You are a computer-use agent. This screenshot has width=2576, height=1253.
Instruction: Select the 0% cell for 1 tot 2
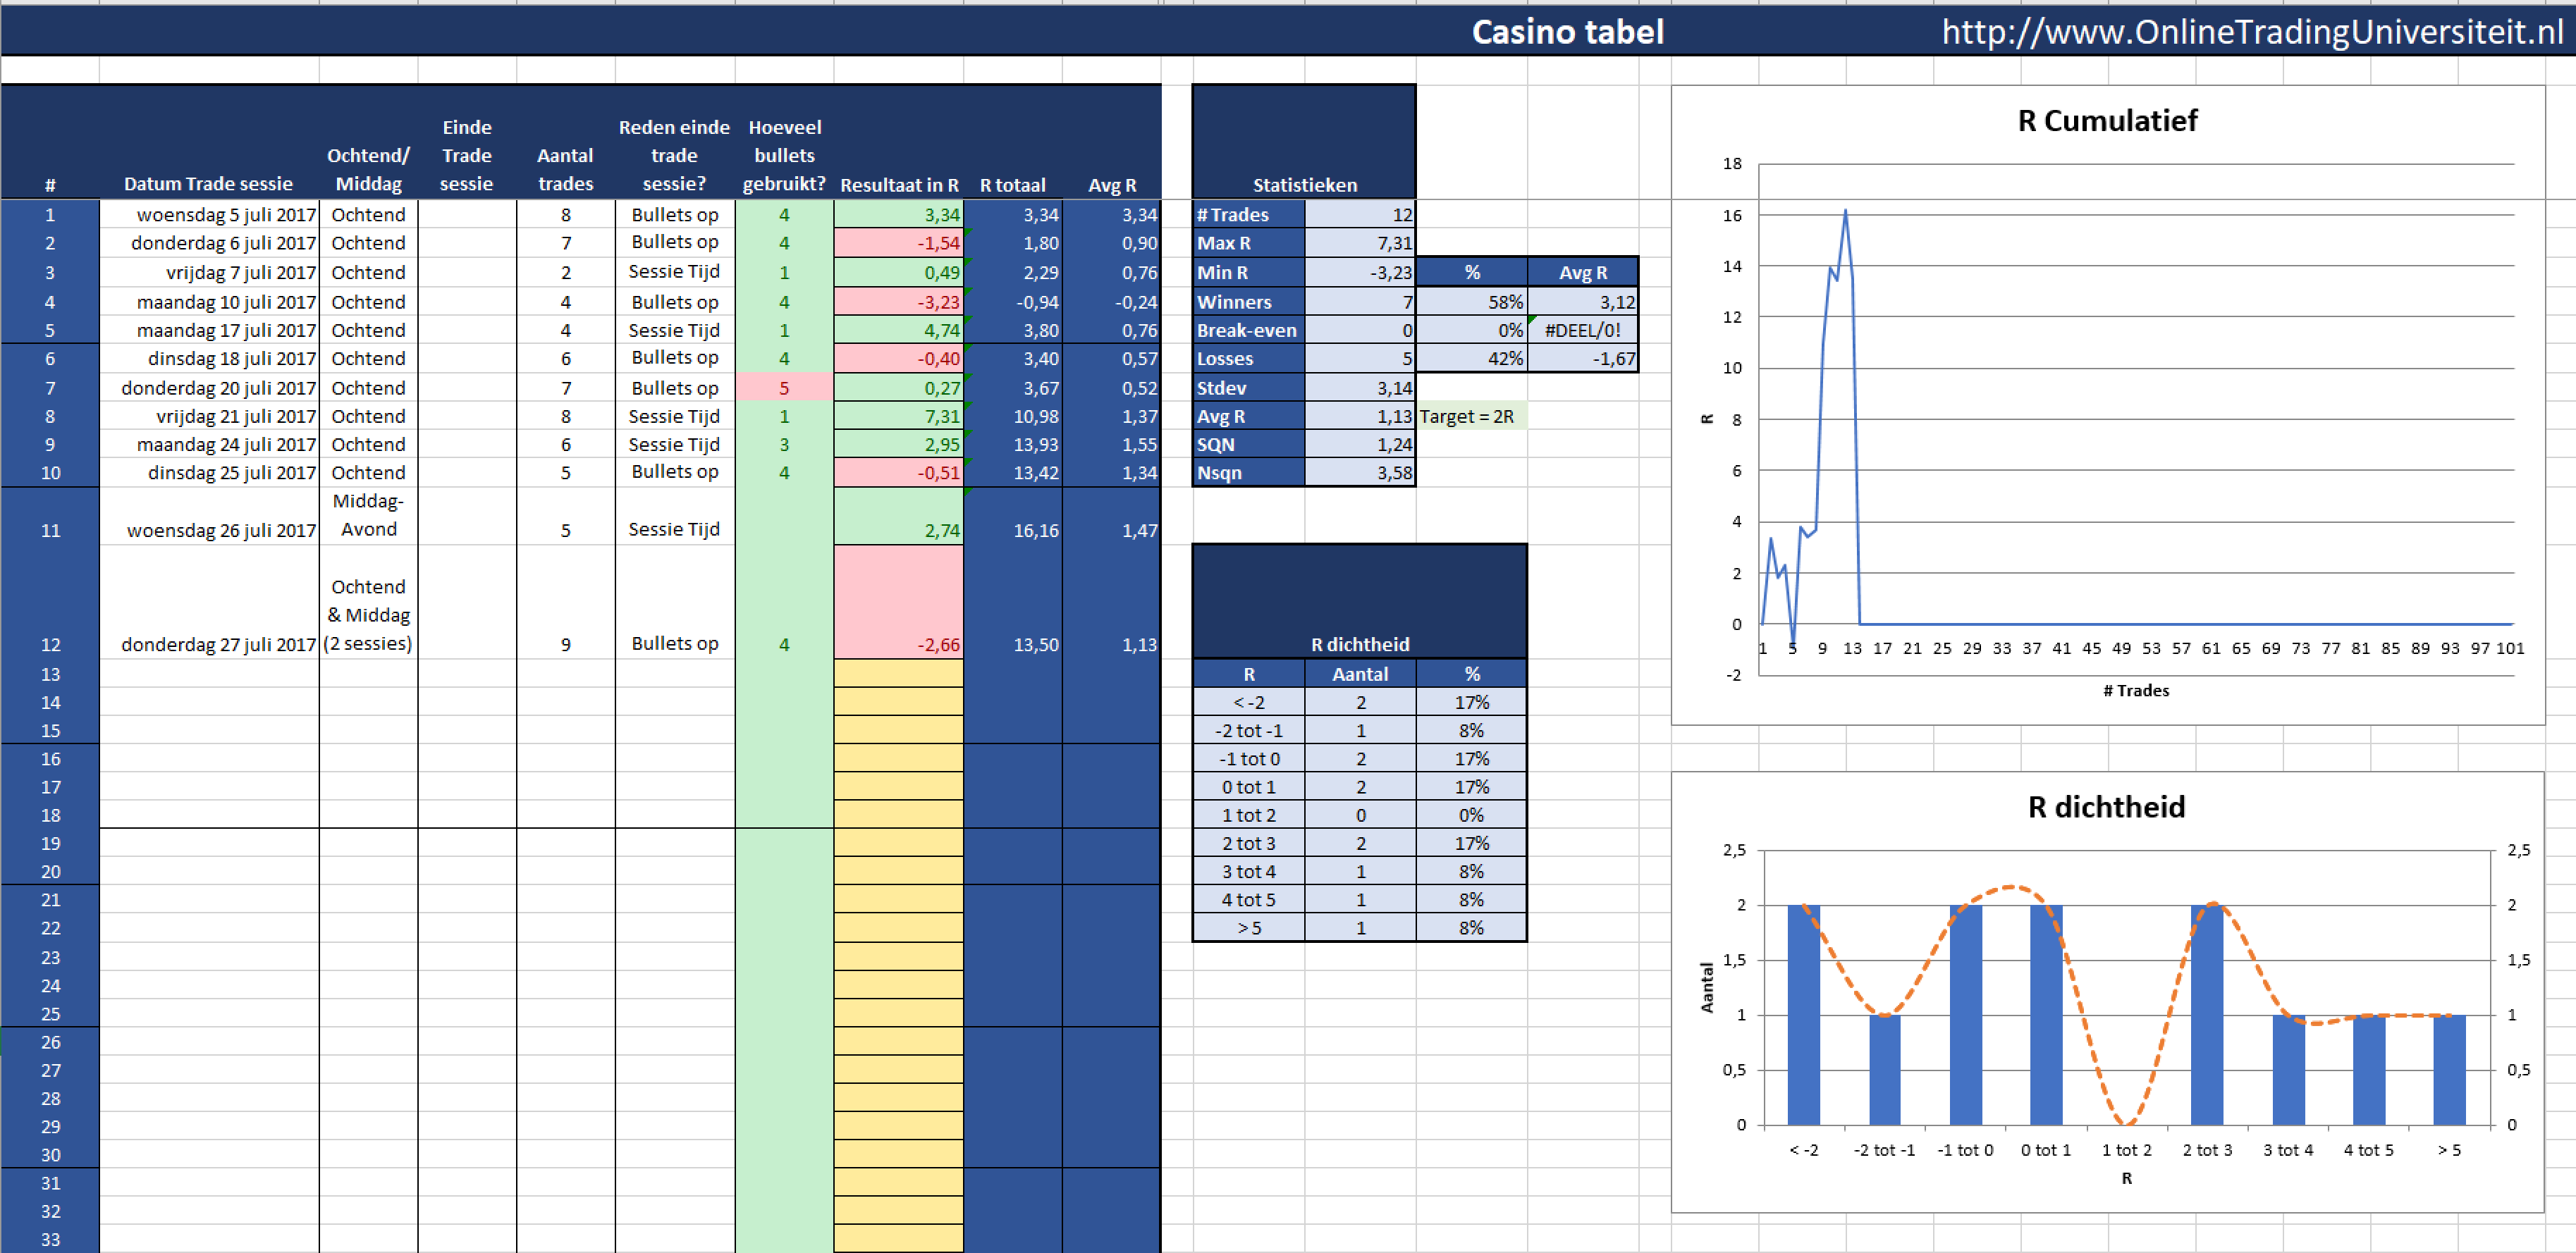tap(1471, 815)
